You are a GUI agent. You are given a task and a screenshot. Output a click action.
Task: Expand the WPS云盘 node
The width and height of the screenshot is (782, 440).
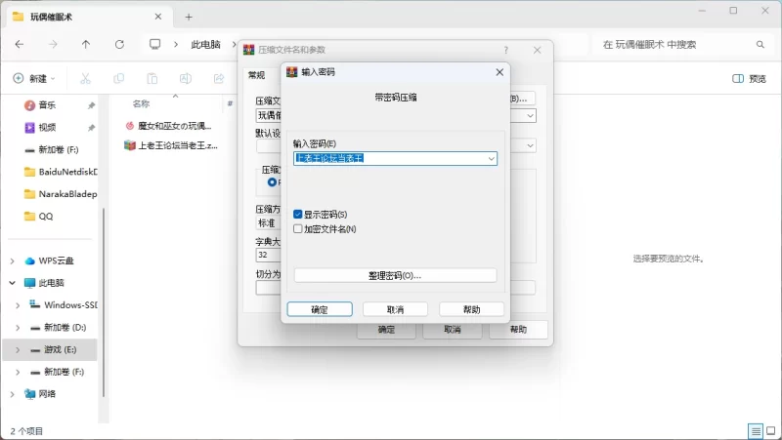pyautogui.click(x=13, y=260)
